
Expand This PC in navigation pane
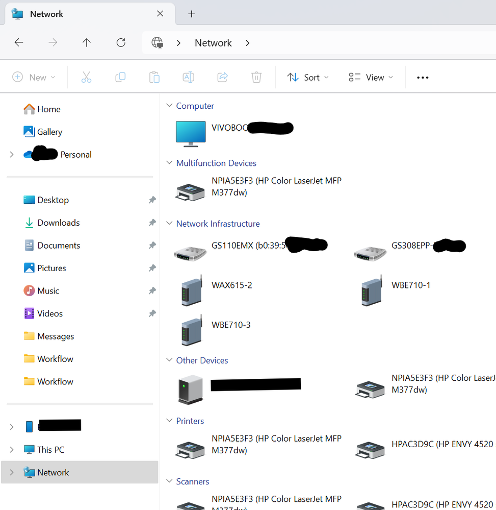(x=12, y=450)
